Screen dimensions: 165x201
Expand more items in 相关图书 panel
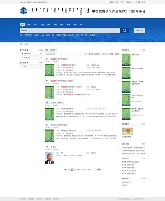tap(143, 50)
